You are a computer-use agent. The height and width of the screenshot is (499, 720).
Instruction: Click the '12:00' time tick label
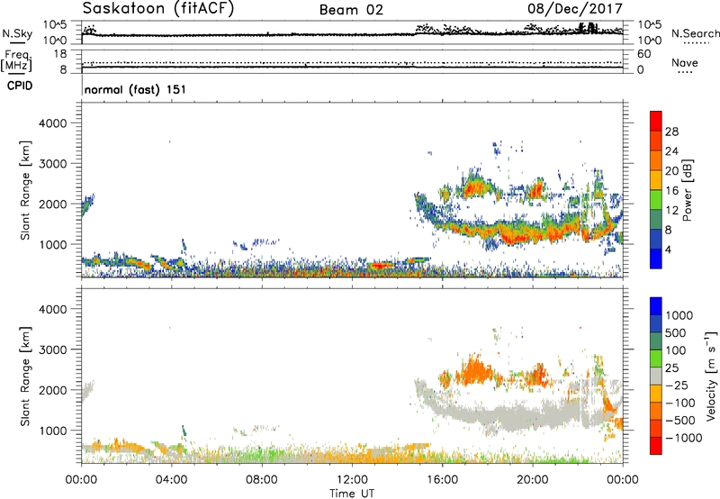(352, 480)
